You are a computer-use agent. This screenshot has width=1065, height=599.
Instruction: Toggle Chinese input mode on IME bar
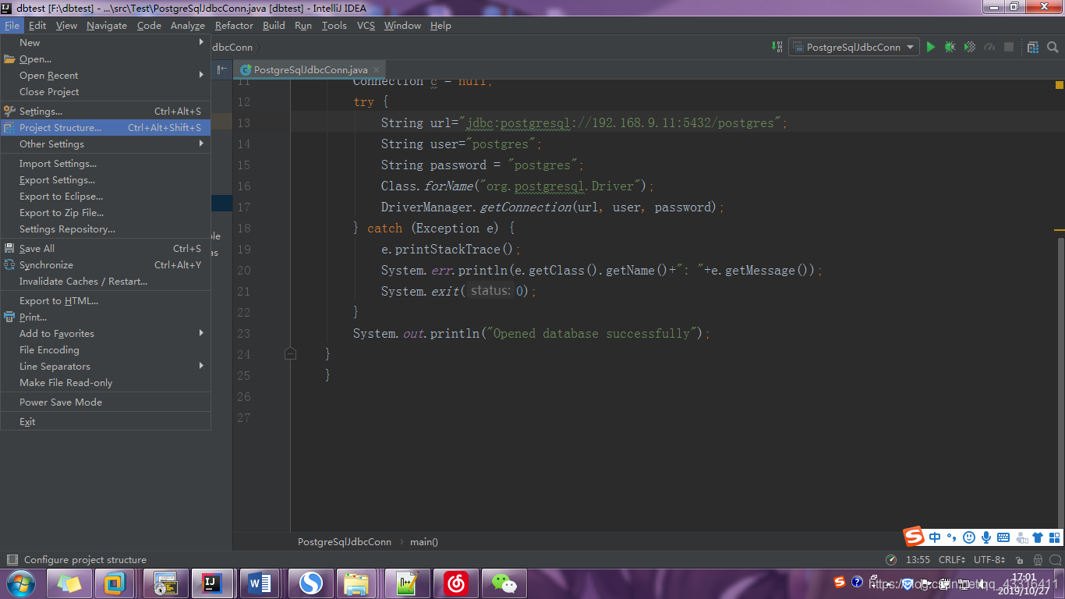pos(934,537)
